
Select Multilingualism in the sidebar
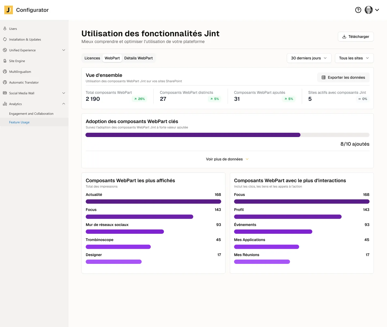pyautogui.click(x=34, y=71)
